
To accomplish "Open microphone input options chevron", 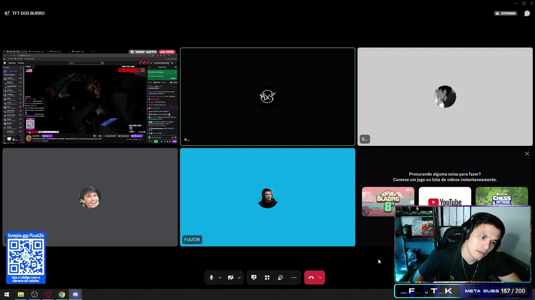I will [220, 277].
